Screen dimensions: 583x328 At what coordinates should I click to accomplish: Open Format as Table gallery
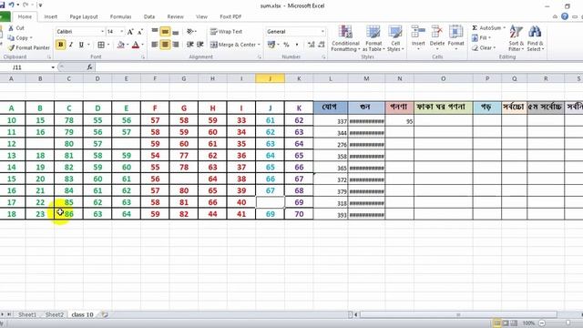tap(373, 38)
